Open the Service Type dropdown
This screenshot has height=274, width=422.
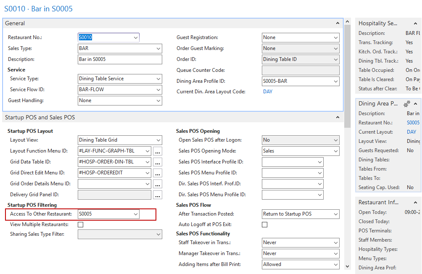pos(158,79)
